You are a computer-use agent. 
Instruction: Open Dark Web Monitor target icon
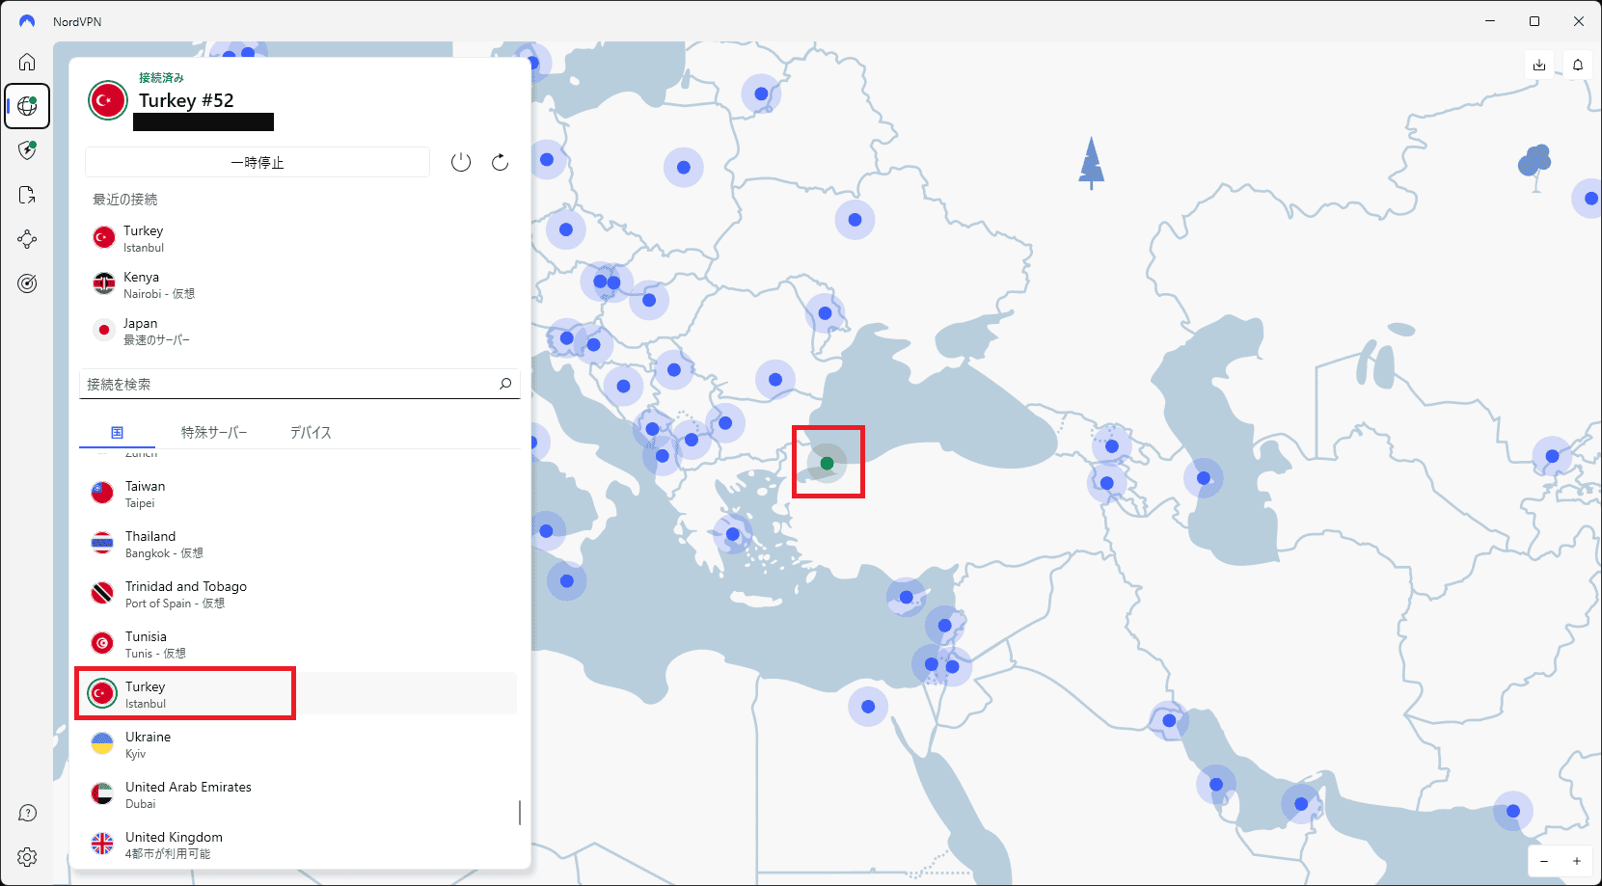[x=27, y=283]
